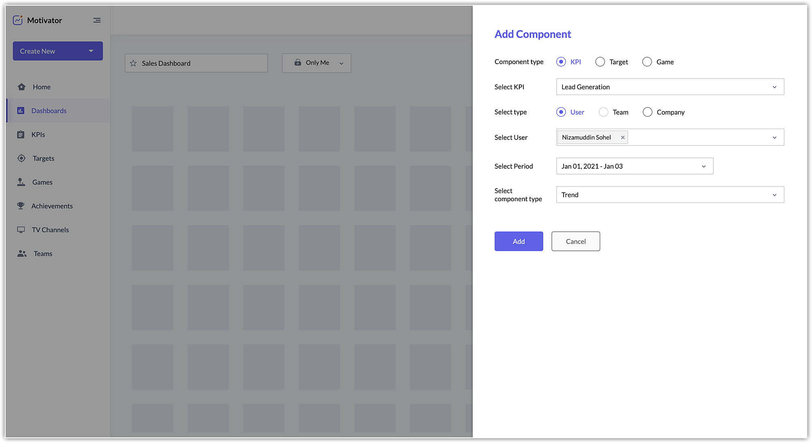Click the TV Channels monitor icon
Screen dimensions: 812x443
click(21, 230)
